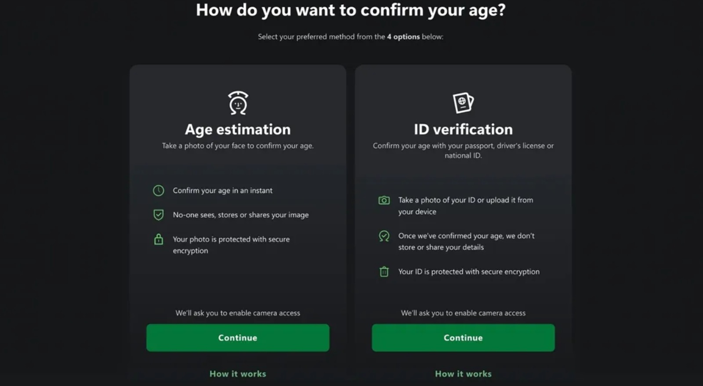The height and width of the screenshot is (386, 703).
Task: Continue with Age estimation method
Action: click(x=238, y=338)
